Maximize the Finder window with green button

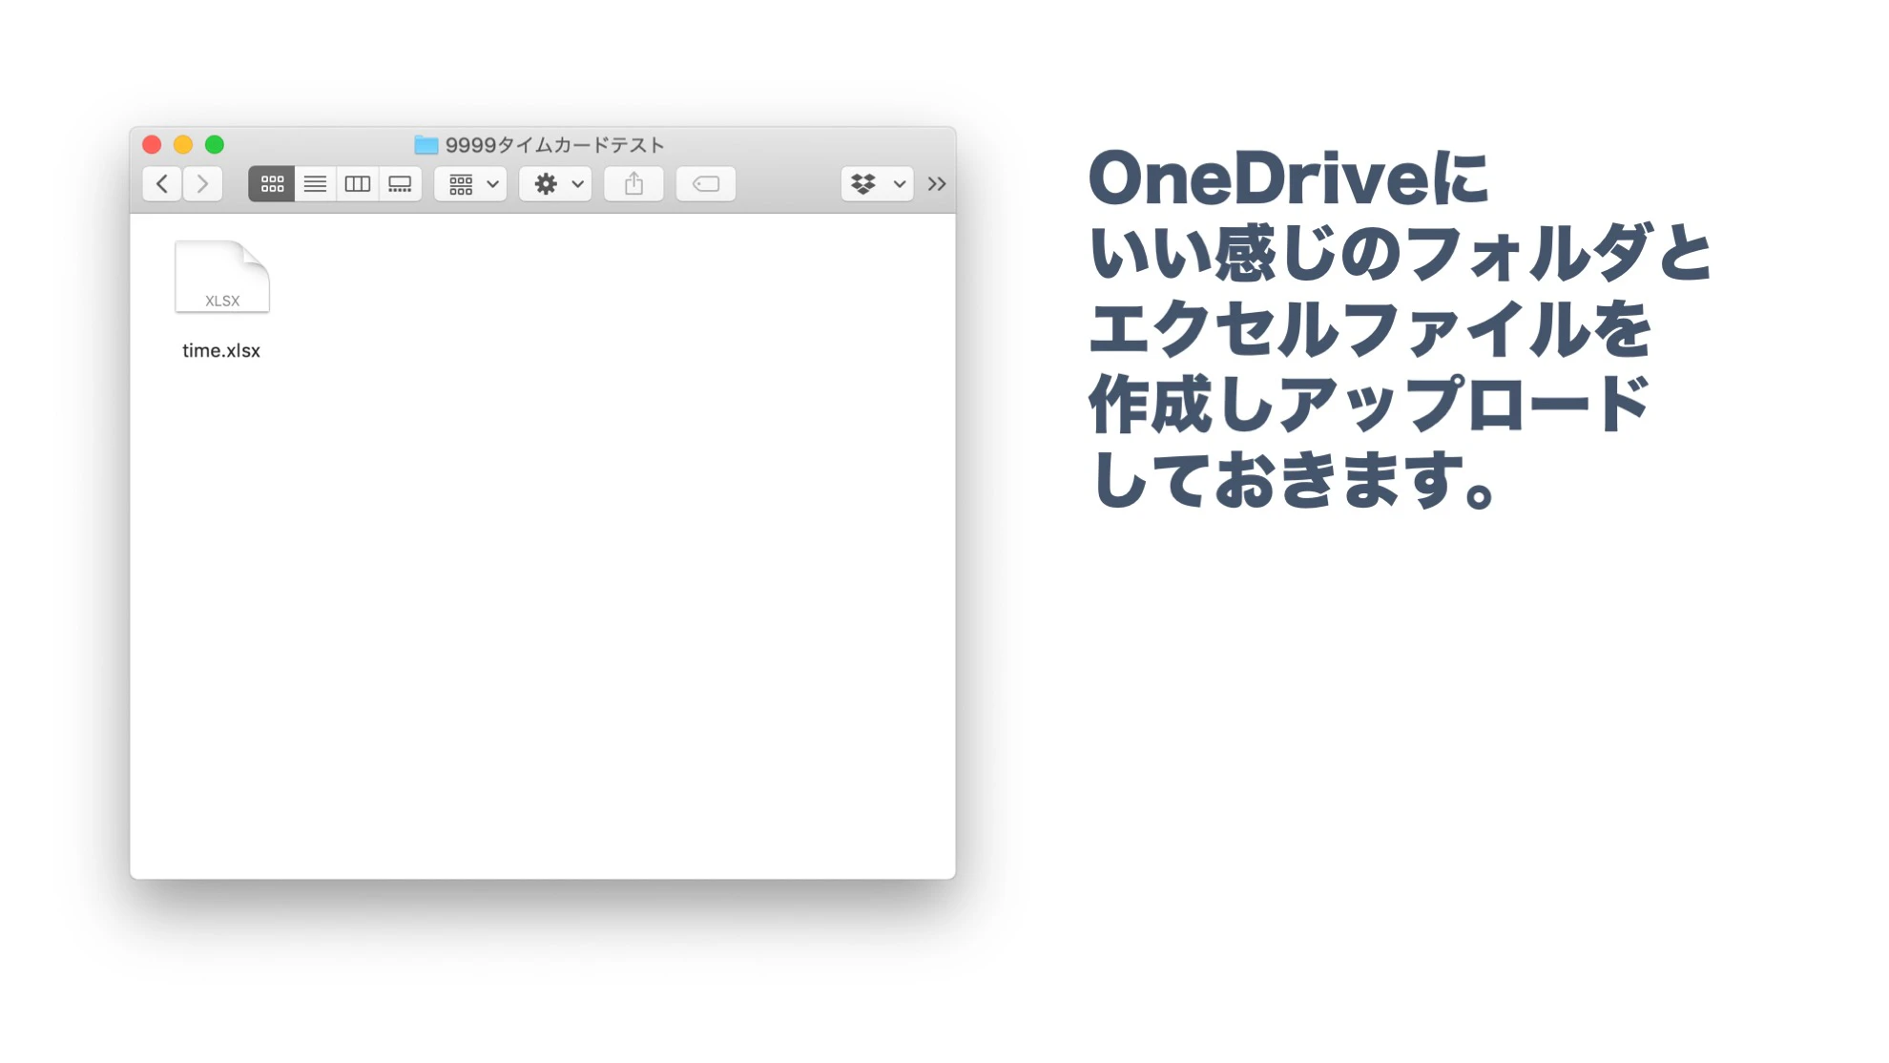pyautogui.click(x=215, y=145)
